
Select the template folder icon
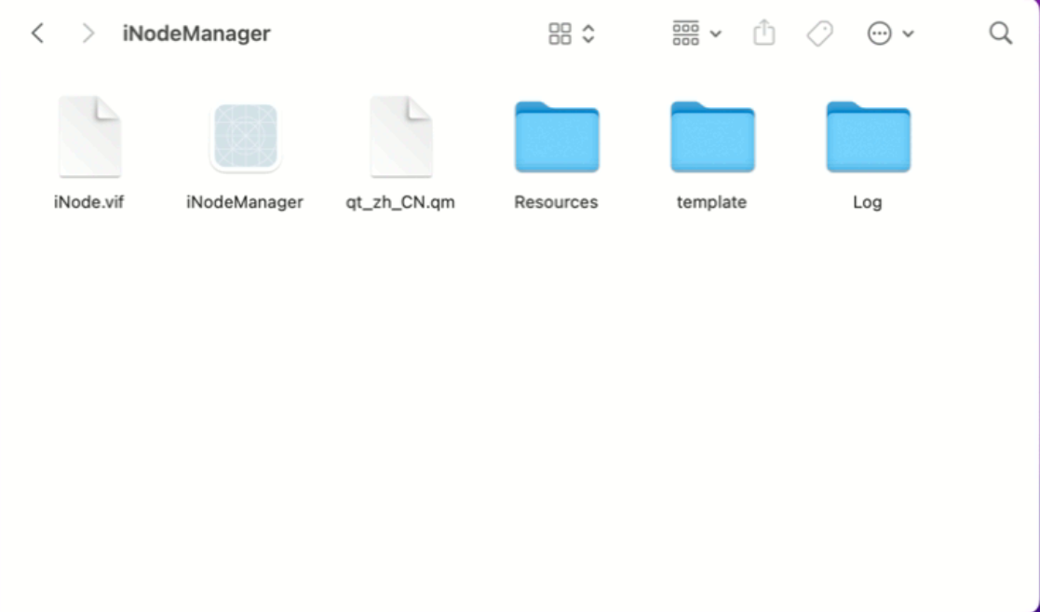(712, 137)
